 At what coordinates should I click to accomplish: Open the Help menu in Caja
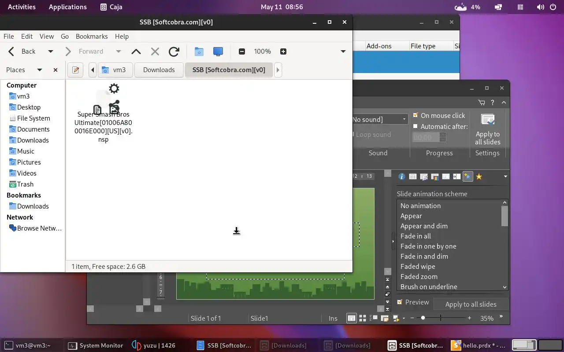[122, 37]
